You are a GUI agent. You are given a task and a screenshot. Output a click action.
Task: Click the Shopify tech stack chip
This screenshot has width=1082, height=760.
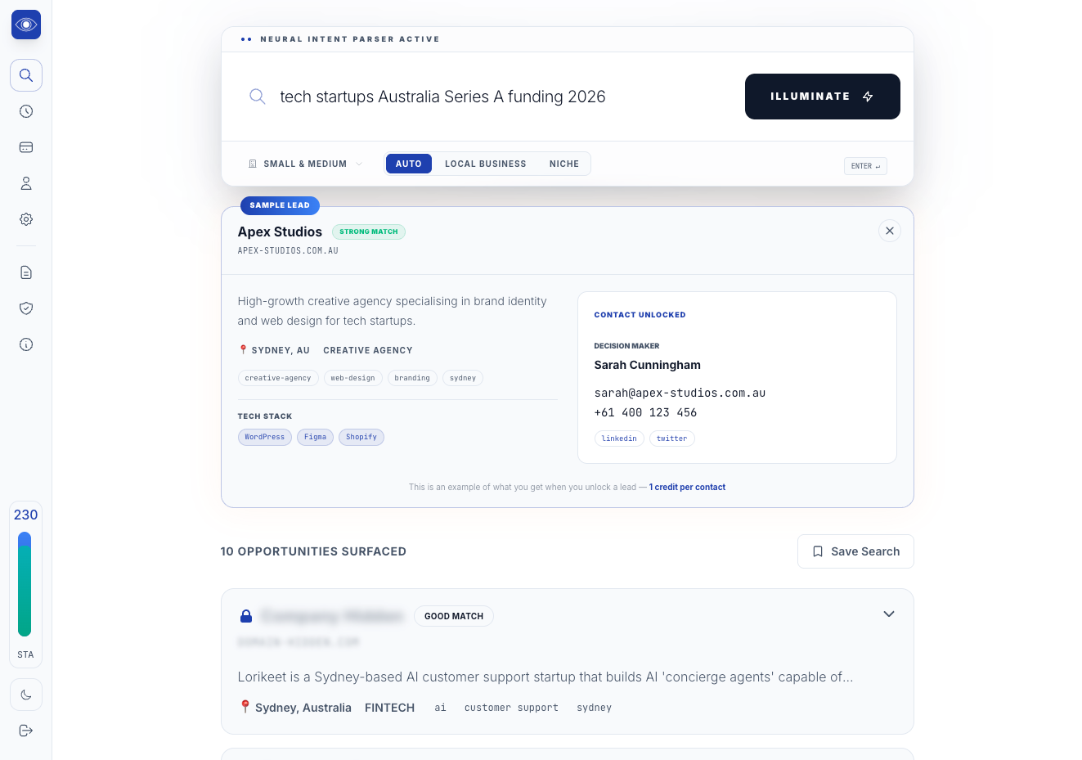pyautogui.click(x=361, y=437)
